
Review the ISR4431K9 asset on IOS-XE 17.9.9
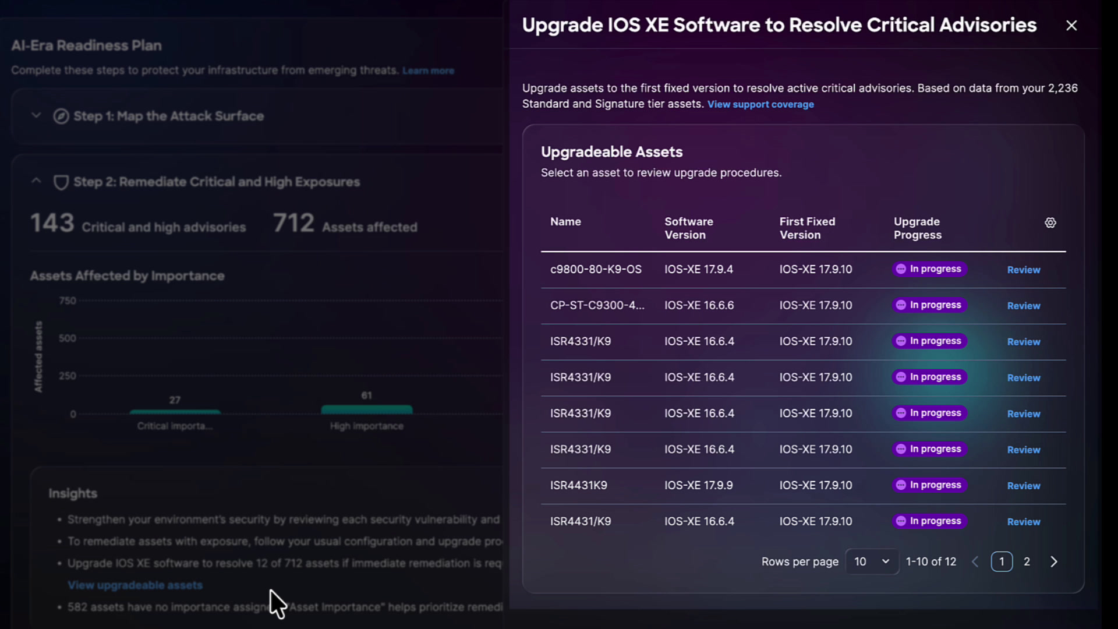pos(1024,486)
